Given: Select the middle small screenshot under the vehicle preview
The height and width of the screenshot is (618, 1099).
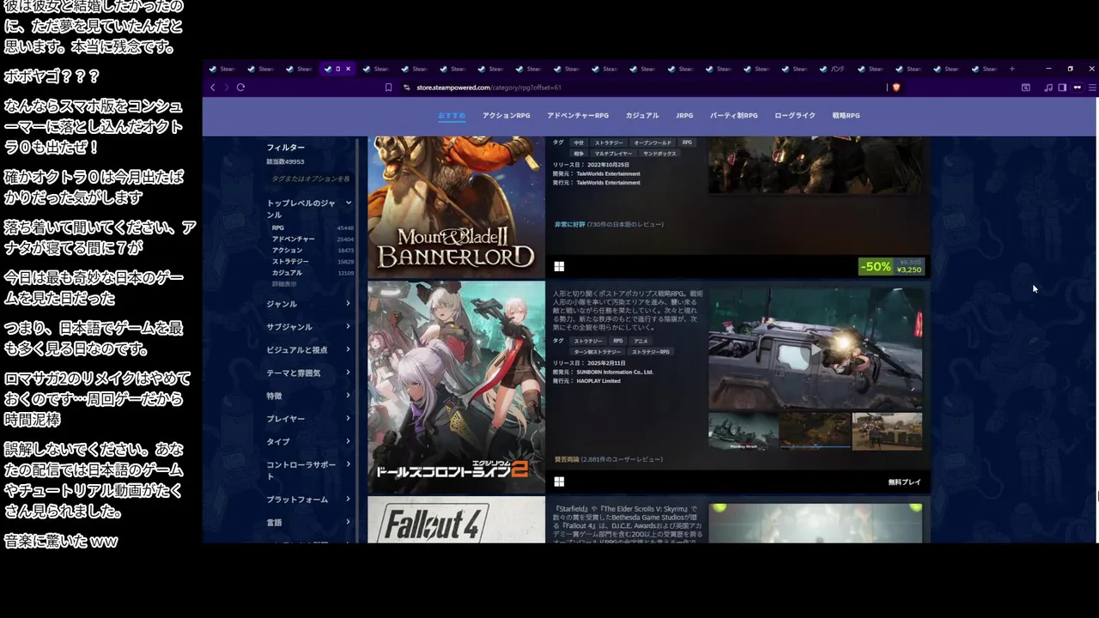Looking at the screenshot, I should tap(815, 432).
